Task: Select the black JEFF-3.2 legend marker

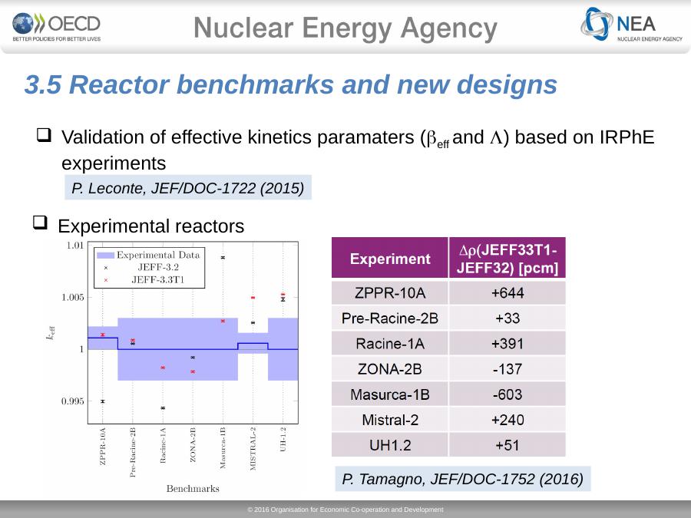Action: coord(105,267)
